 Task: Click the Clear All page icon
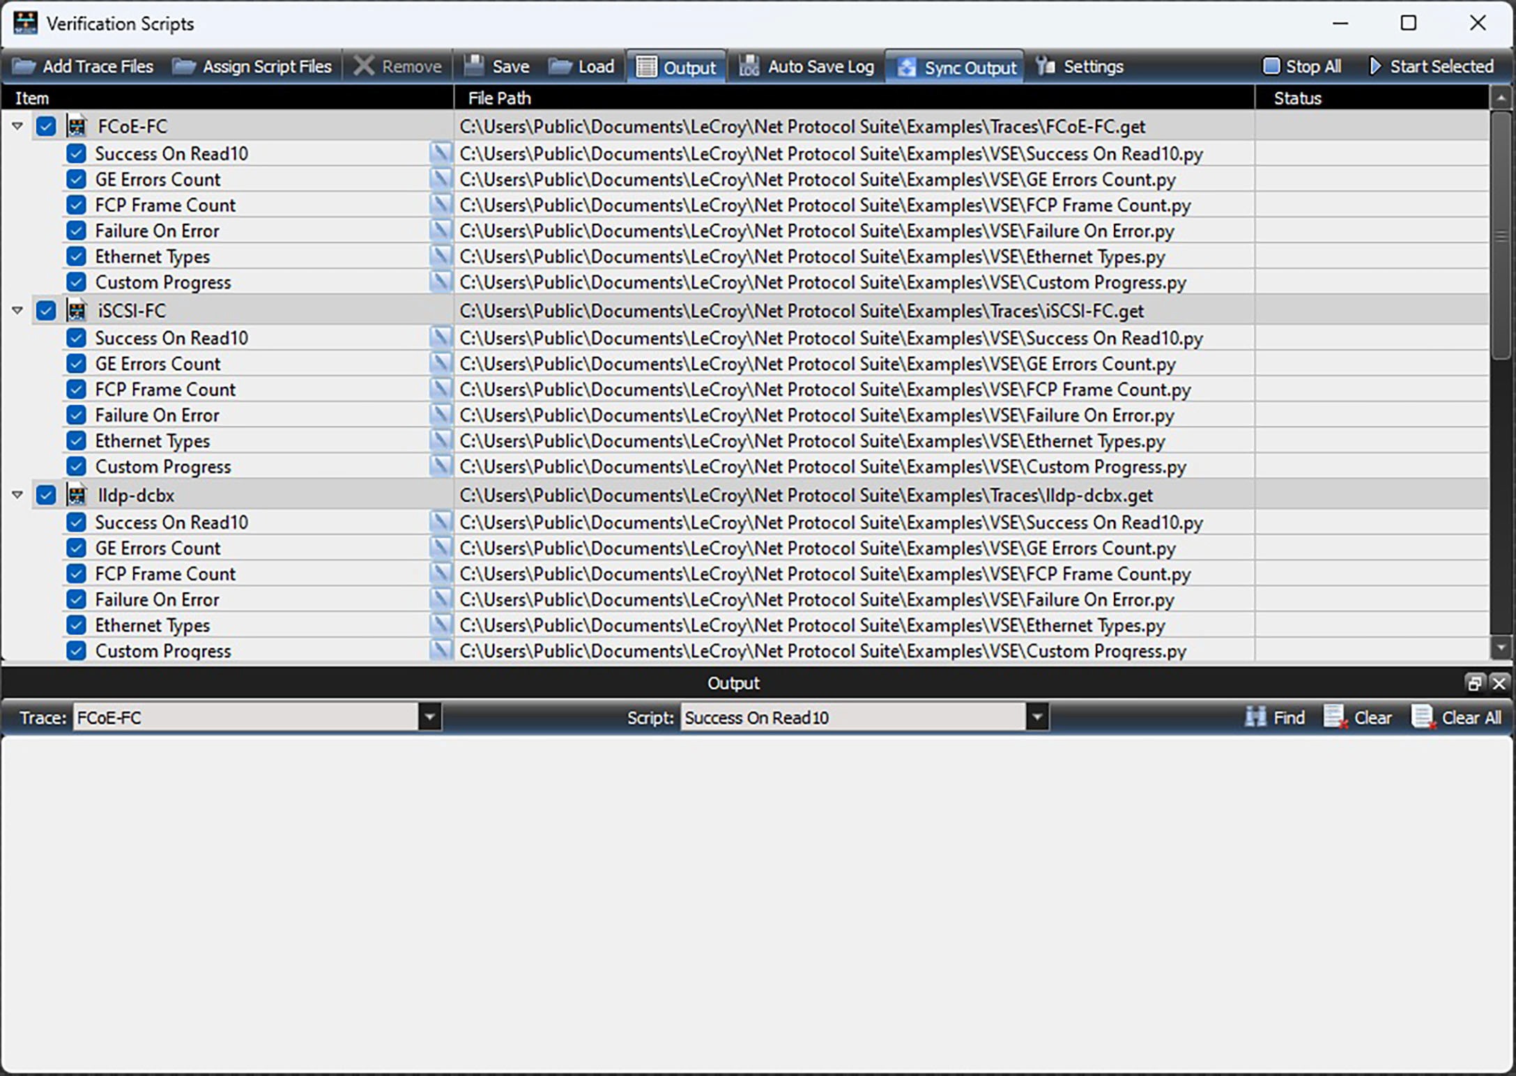coord(1423,717)
